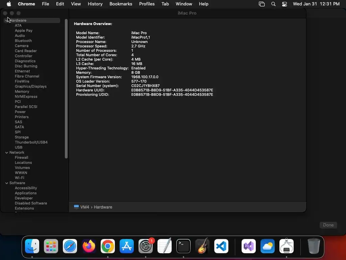The width and height of the screenshot is (346, 260).
Task: Launch Visual Studio Code from dock
Action: tap(221, 246)
